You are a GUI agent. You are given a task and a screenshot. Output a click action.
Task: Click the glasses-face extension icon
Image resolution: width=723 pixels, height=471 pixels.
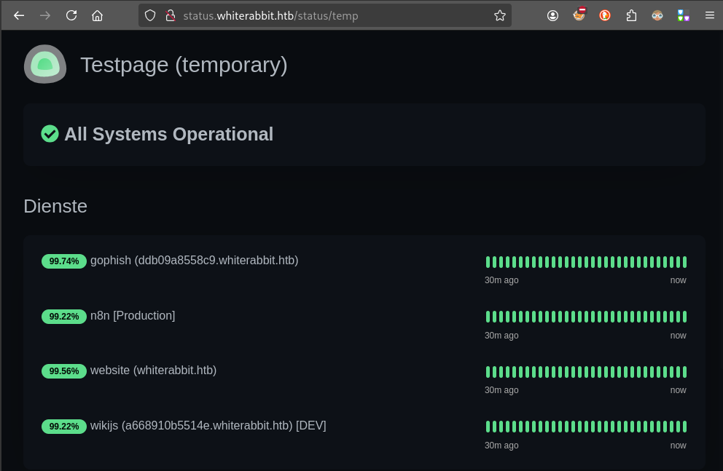coord(657,15)
